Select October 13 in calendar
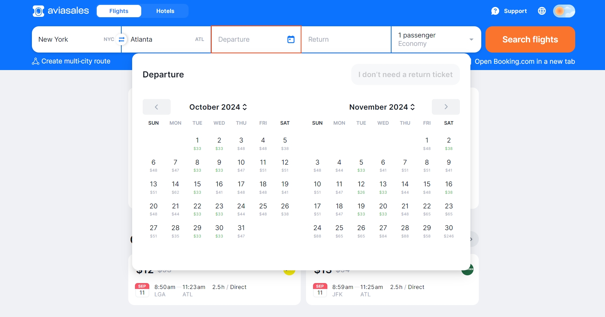Image resolution: width=605 pixels, height=317 pixels. click(154, 187)
